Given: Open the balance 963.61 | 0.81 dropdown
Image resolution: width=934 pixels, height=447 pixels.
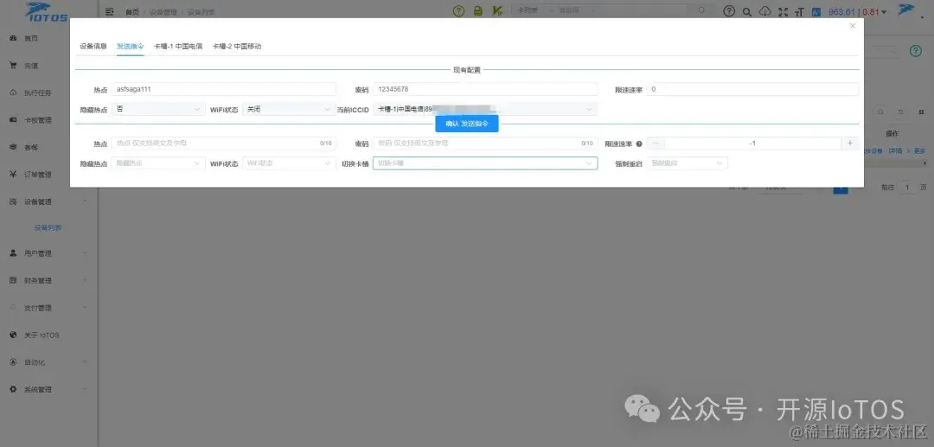Looking at the screenshot, I should (857, 12).
